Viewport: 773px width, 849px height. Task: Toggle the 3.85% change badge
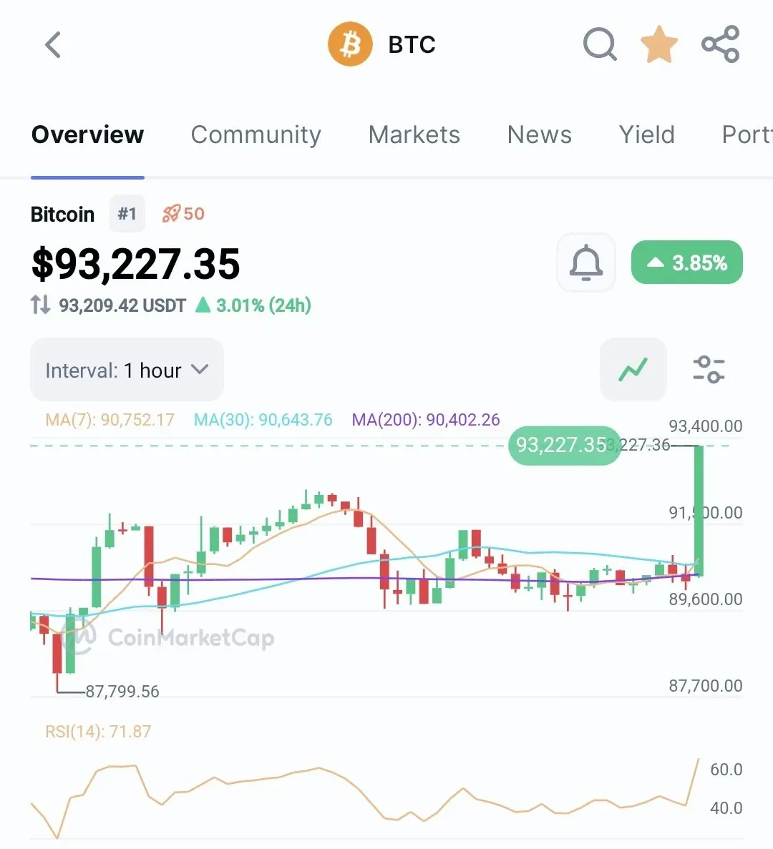[686, 262]
